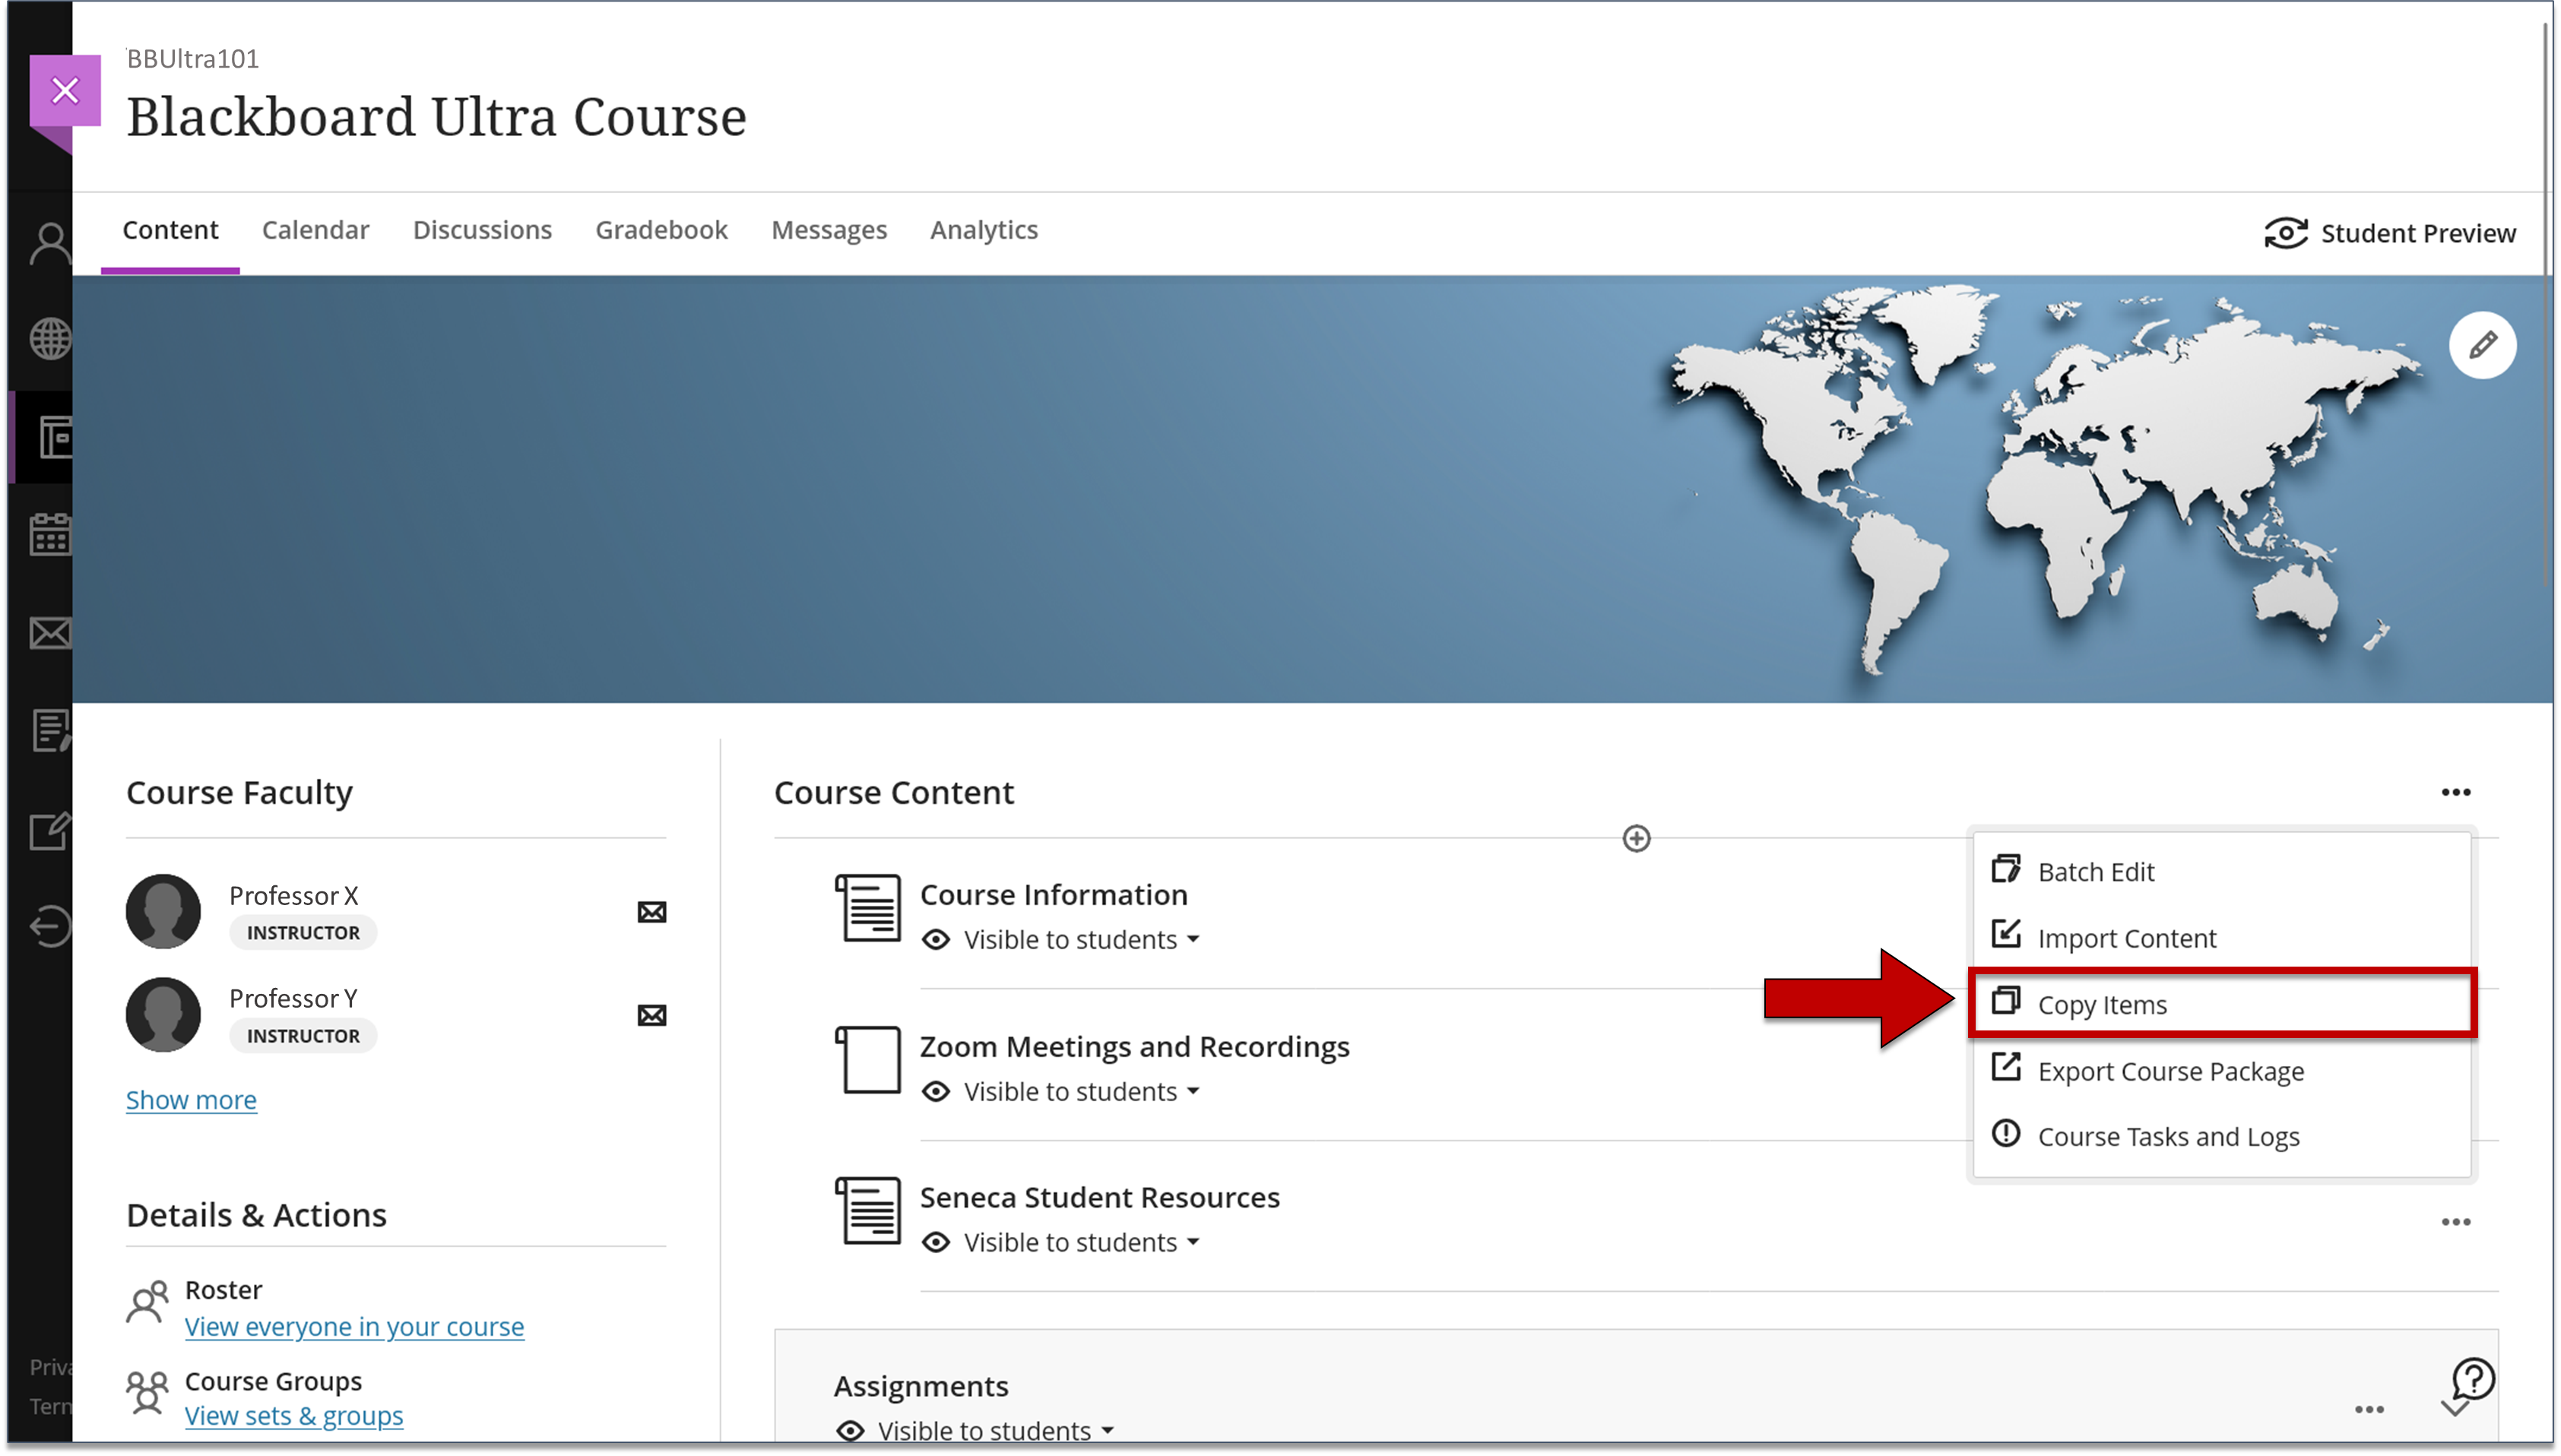Open the globe institution page icon
2561x1456 pixels.
point(50,339)
